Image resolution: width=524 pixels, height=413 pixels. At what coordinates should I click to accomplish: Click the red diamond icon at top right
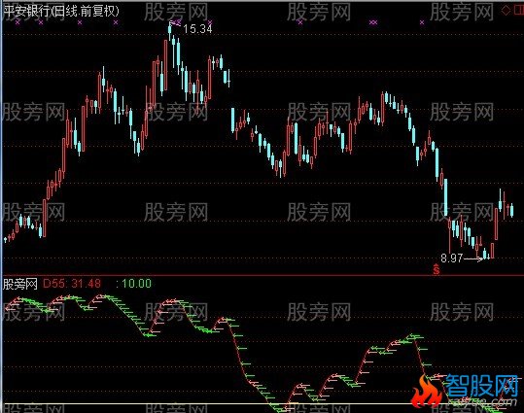tap(506, 10)
